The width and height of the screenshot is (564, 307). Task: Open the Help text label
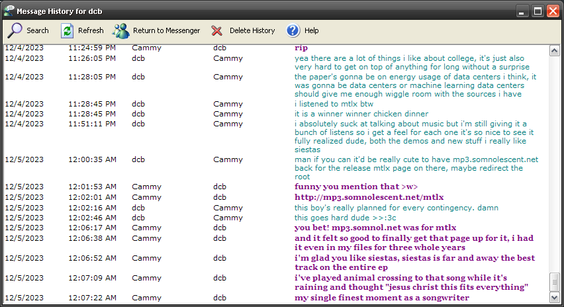coord(311,30)
